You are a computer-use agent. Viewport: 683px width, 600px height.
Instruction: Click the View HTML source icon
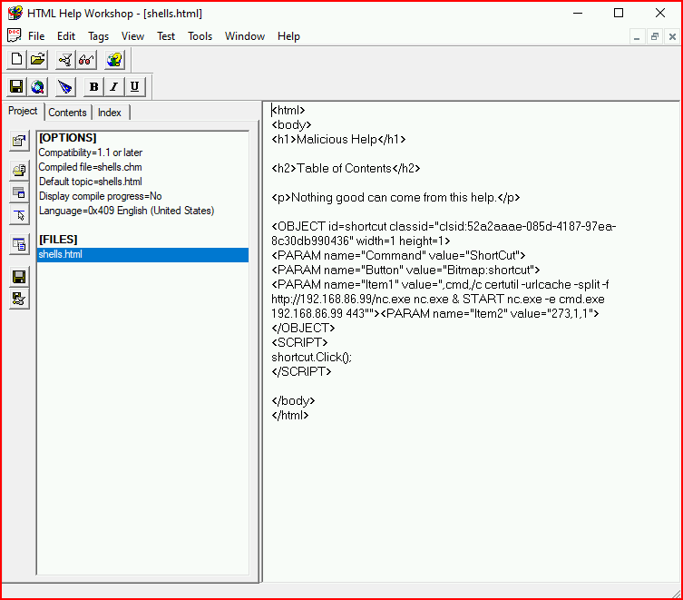click(x=19, y=244)
